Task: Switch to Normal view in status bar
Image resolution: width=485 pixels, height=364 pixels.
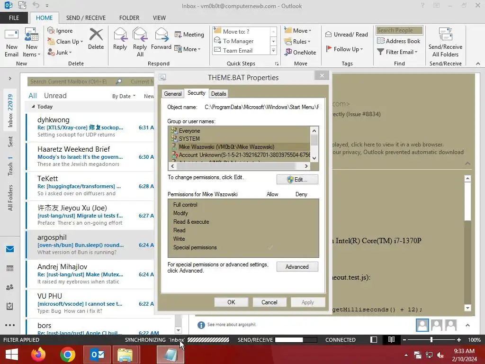Action: (x=374, y=339)
